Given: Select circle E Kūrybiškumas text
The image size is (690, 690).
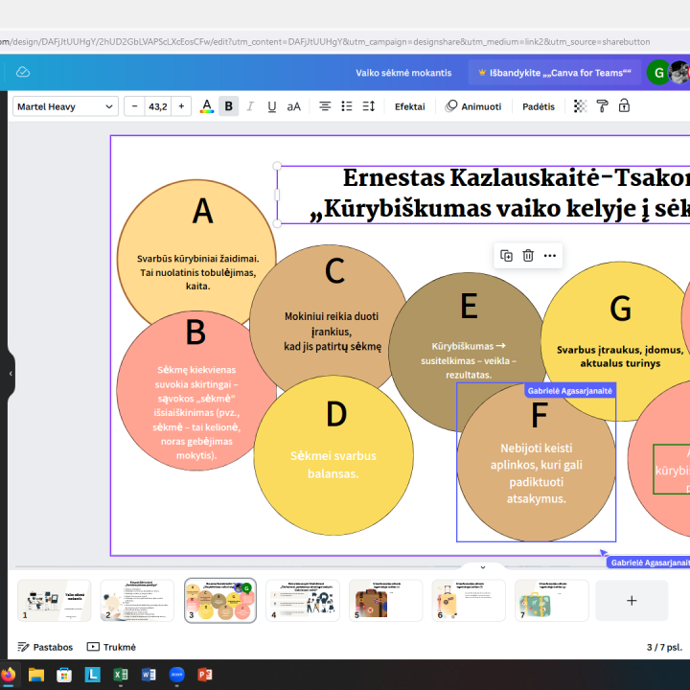Looking at the screenshot, I should [469, 360].
